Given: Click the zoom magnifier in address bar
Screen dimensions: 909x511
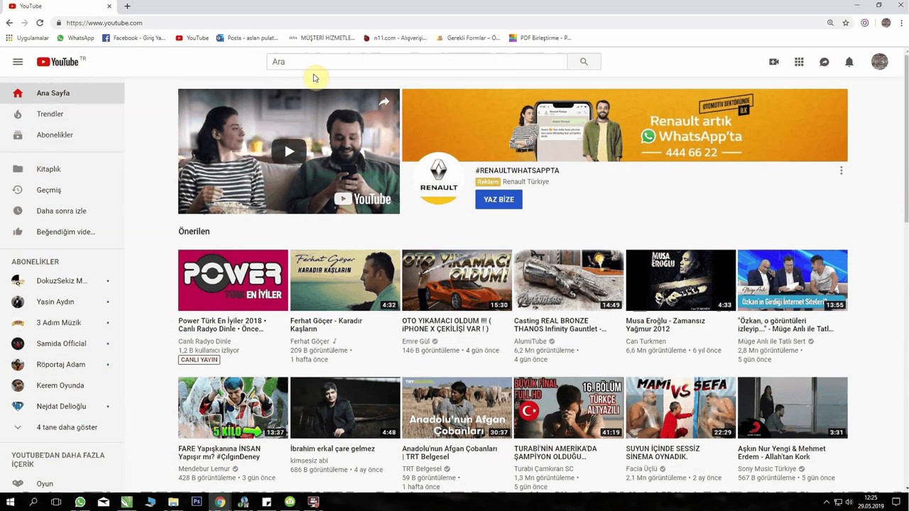Looking at the screenshot, I should tap(830, 23).
